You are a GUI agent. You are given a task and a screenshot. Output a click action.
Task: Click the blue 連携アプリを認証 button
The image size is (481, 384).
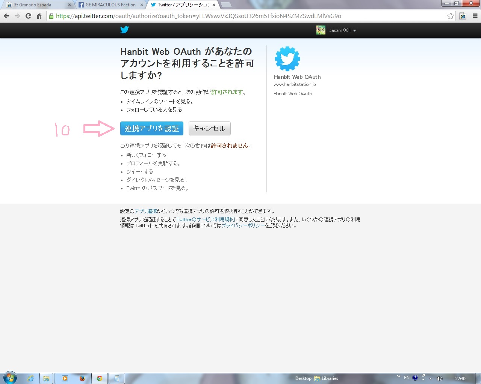point(152,129)
